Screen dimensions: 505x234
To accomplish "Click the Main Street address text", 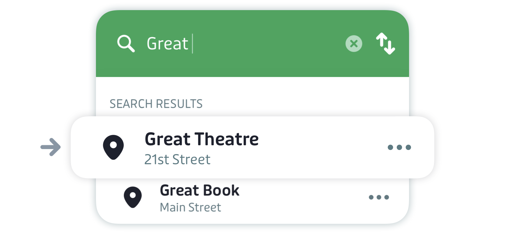I will [x=190, y=207].
